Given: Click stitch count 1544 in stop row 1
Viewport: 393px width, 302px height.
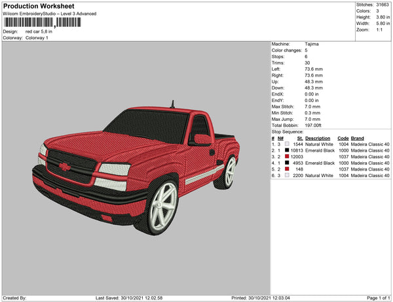Looking at the screenshot, I should point(298,144).
